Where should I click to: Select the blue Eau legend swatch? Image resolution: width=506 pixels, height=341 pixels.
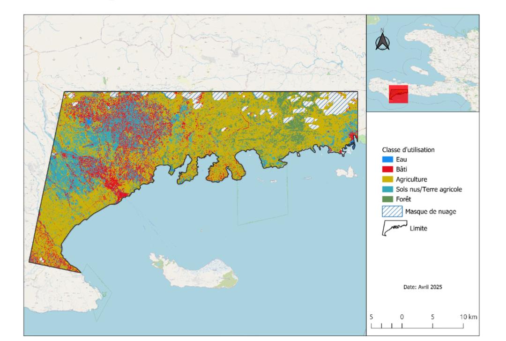[388, 159]
